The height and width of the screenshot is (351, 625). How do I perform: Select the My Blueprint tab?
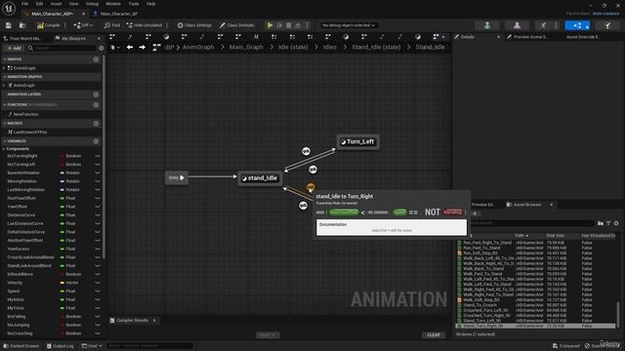(73, 39)
